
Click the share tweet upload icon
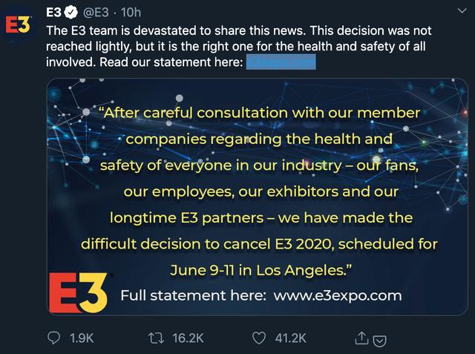362,338
